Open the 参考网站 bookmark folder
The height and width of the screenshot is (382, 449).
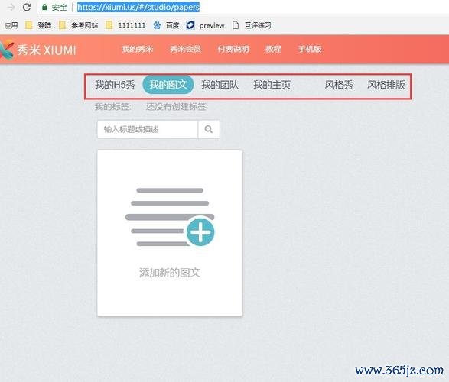click(x=78, y=25)
